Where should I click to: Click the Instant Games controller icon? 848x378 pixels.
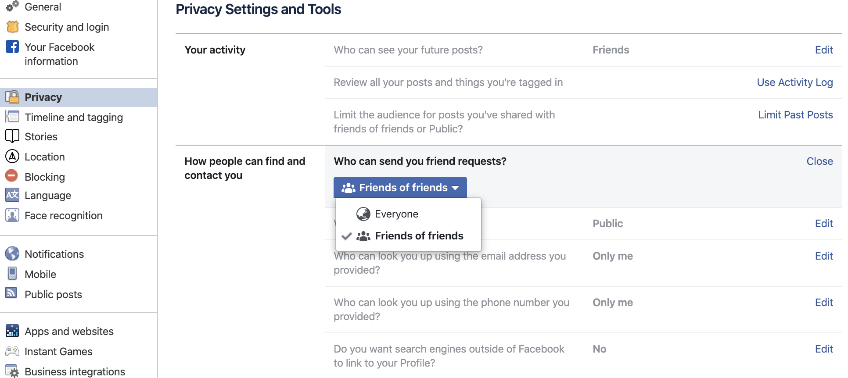point(12,351)
